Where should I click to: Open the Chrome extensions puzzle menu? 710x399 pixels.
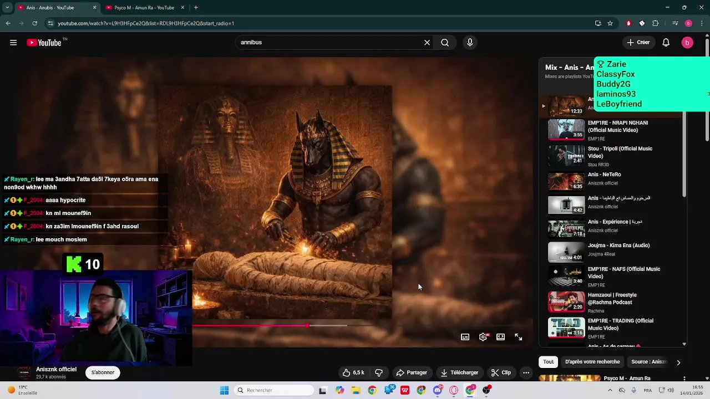click(x=656, y=23)
